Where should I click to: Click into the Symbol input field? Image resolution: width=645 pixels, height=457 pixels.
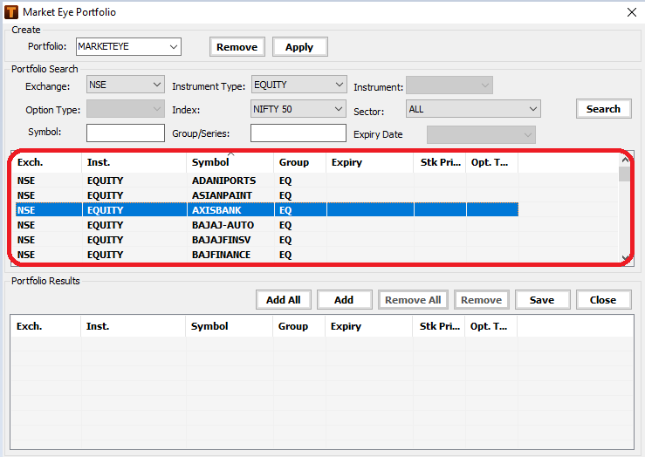click(x=126, y=133)
